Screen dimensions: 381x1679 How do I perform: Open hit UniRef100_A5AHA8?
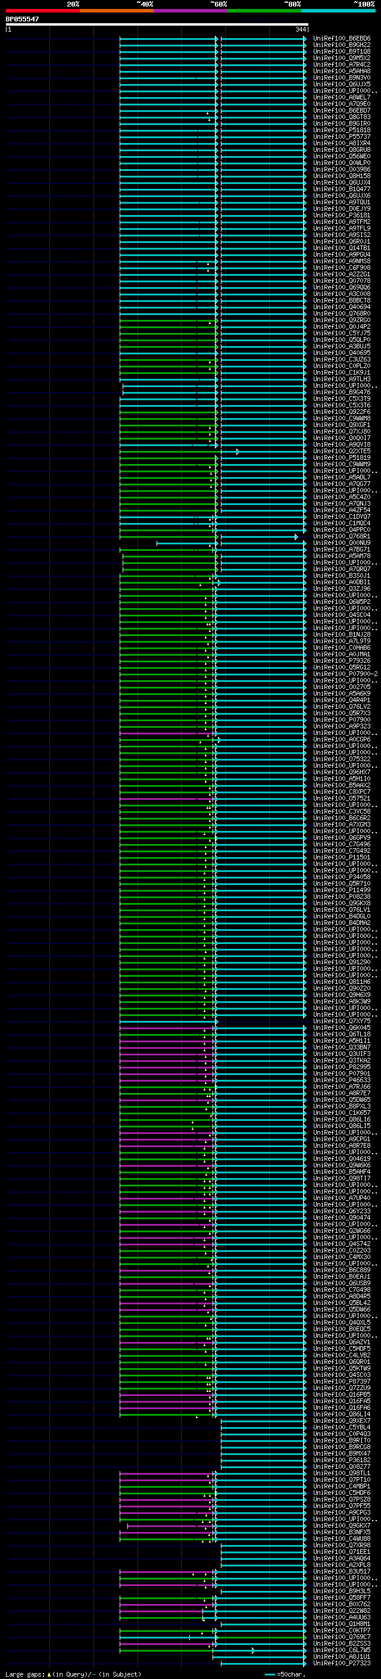[342, 71]
